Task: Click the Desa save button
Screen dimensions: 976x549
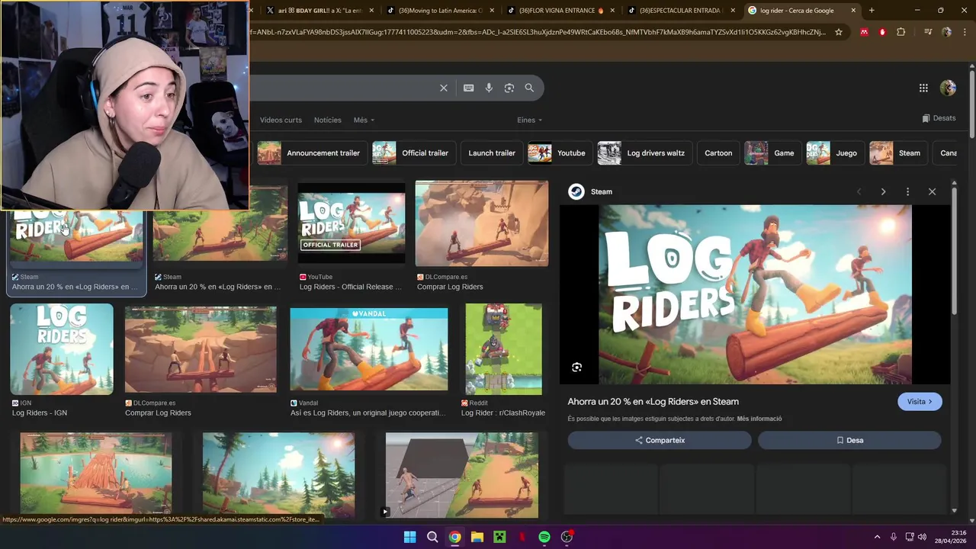Action: pos(849,440)
